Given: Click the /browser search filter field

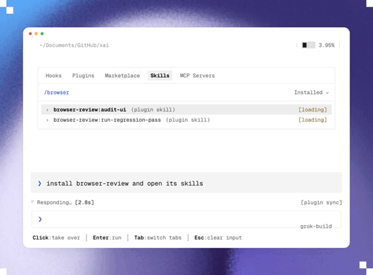Looking at the screenshot, I should (186, 92).
